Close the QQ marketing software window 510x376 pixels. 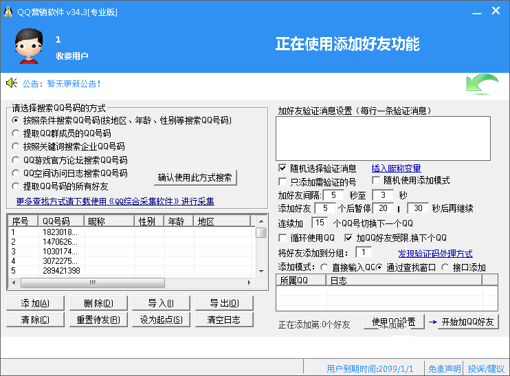point(496,11)
